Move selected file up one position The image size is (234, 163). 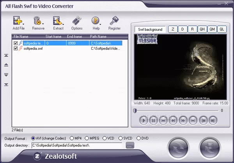pyautogui.click(x=6, y=65)
